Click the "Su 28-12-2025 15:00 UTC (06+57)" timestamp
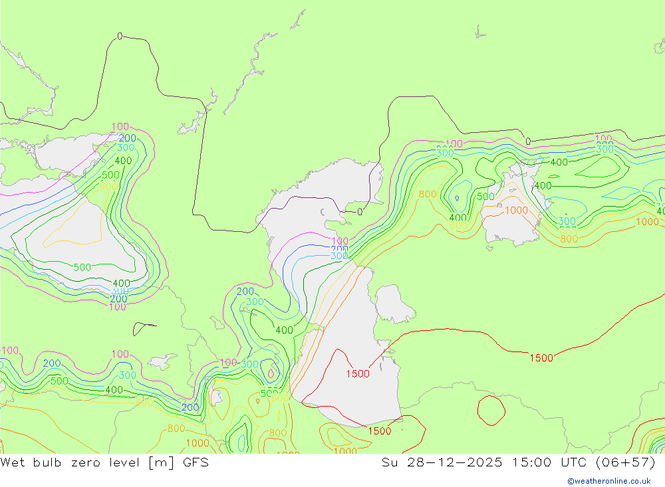 click(x=518, y=462)
